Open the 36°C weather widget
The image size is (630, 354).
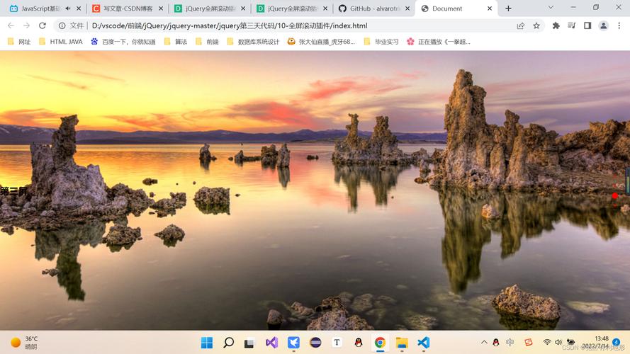pos(24,343)
